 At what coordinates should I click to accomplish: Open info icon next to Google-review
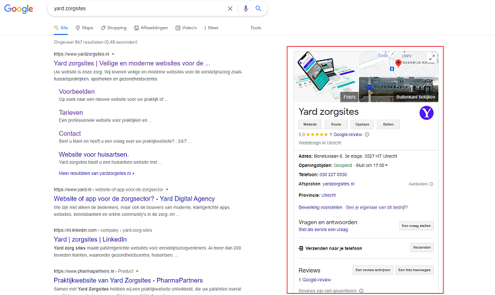(x=367, y=134)
